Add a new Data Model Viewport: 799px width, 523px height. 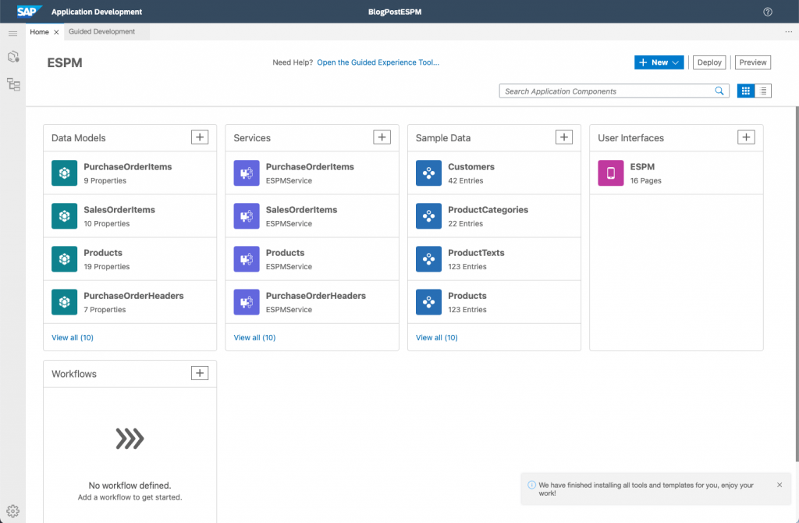200,137
